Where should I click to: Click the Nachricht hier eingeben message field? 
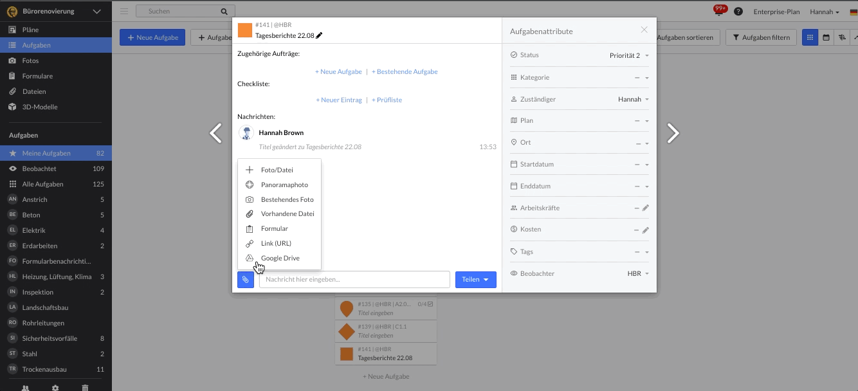point(354,280)
